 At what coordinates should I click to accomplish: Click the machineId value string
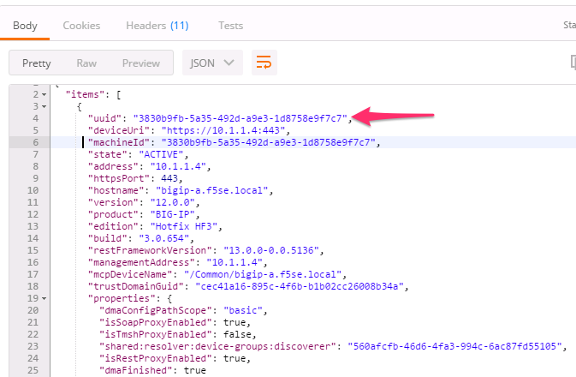tap(268, 142)
